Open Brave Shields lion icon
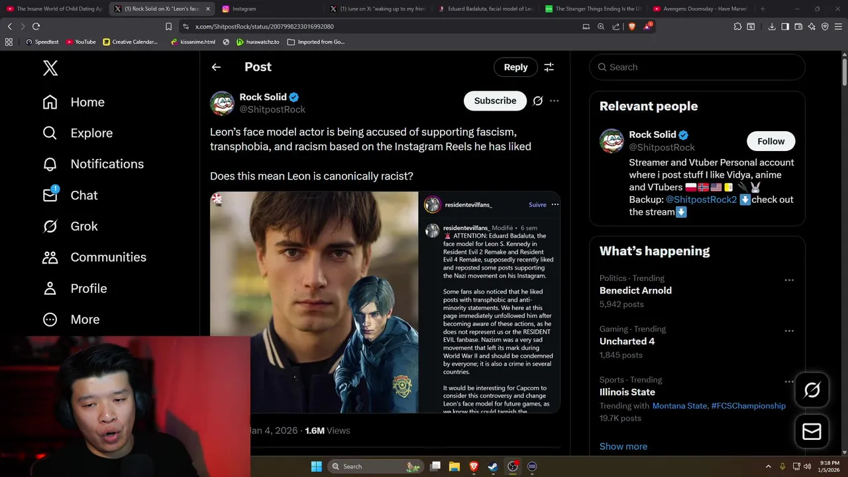Screen dimensions: 848x477 pyautogui.click(x=631, y=26)
